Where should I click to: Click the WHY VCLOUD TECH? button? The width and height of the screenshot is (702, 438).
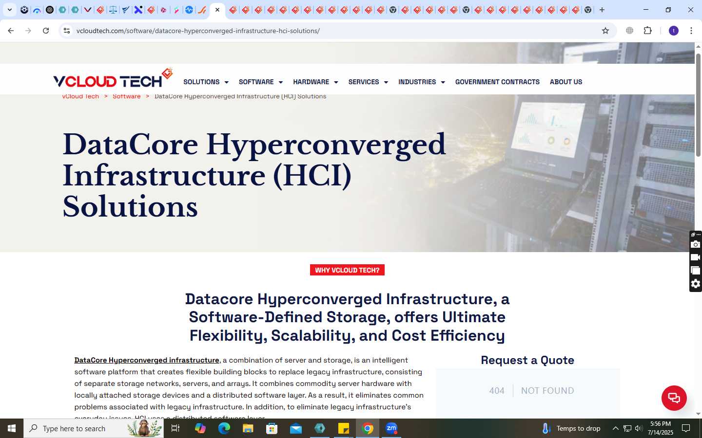(347, 270)
